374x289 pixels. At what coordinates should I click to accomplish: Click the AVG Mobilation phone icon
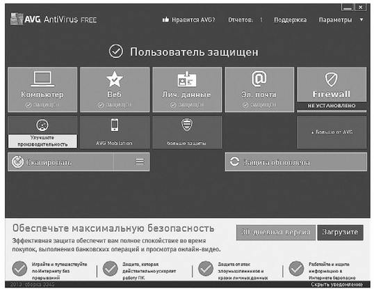[x=115, y=125]
